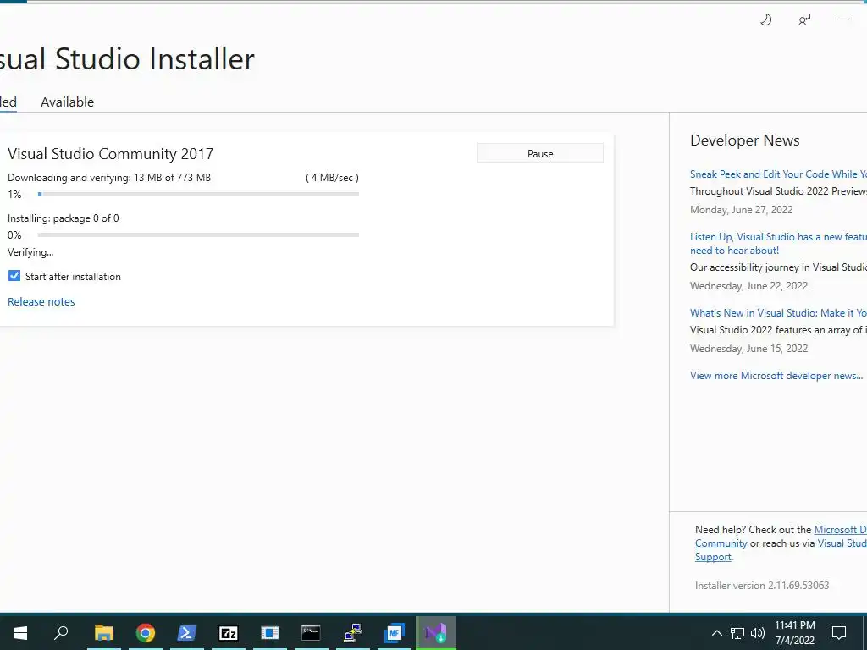Uncheck Start after installation checkbox

(x=14, y=276)
